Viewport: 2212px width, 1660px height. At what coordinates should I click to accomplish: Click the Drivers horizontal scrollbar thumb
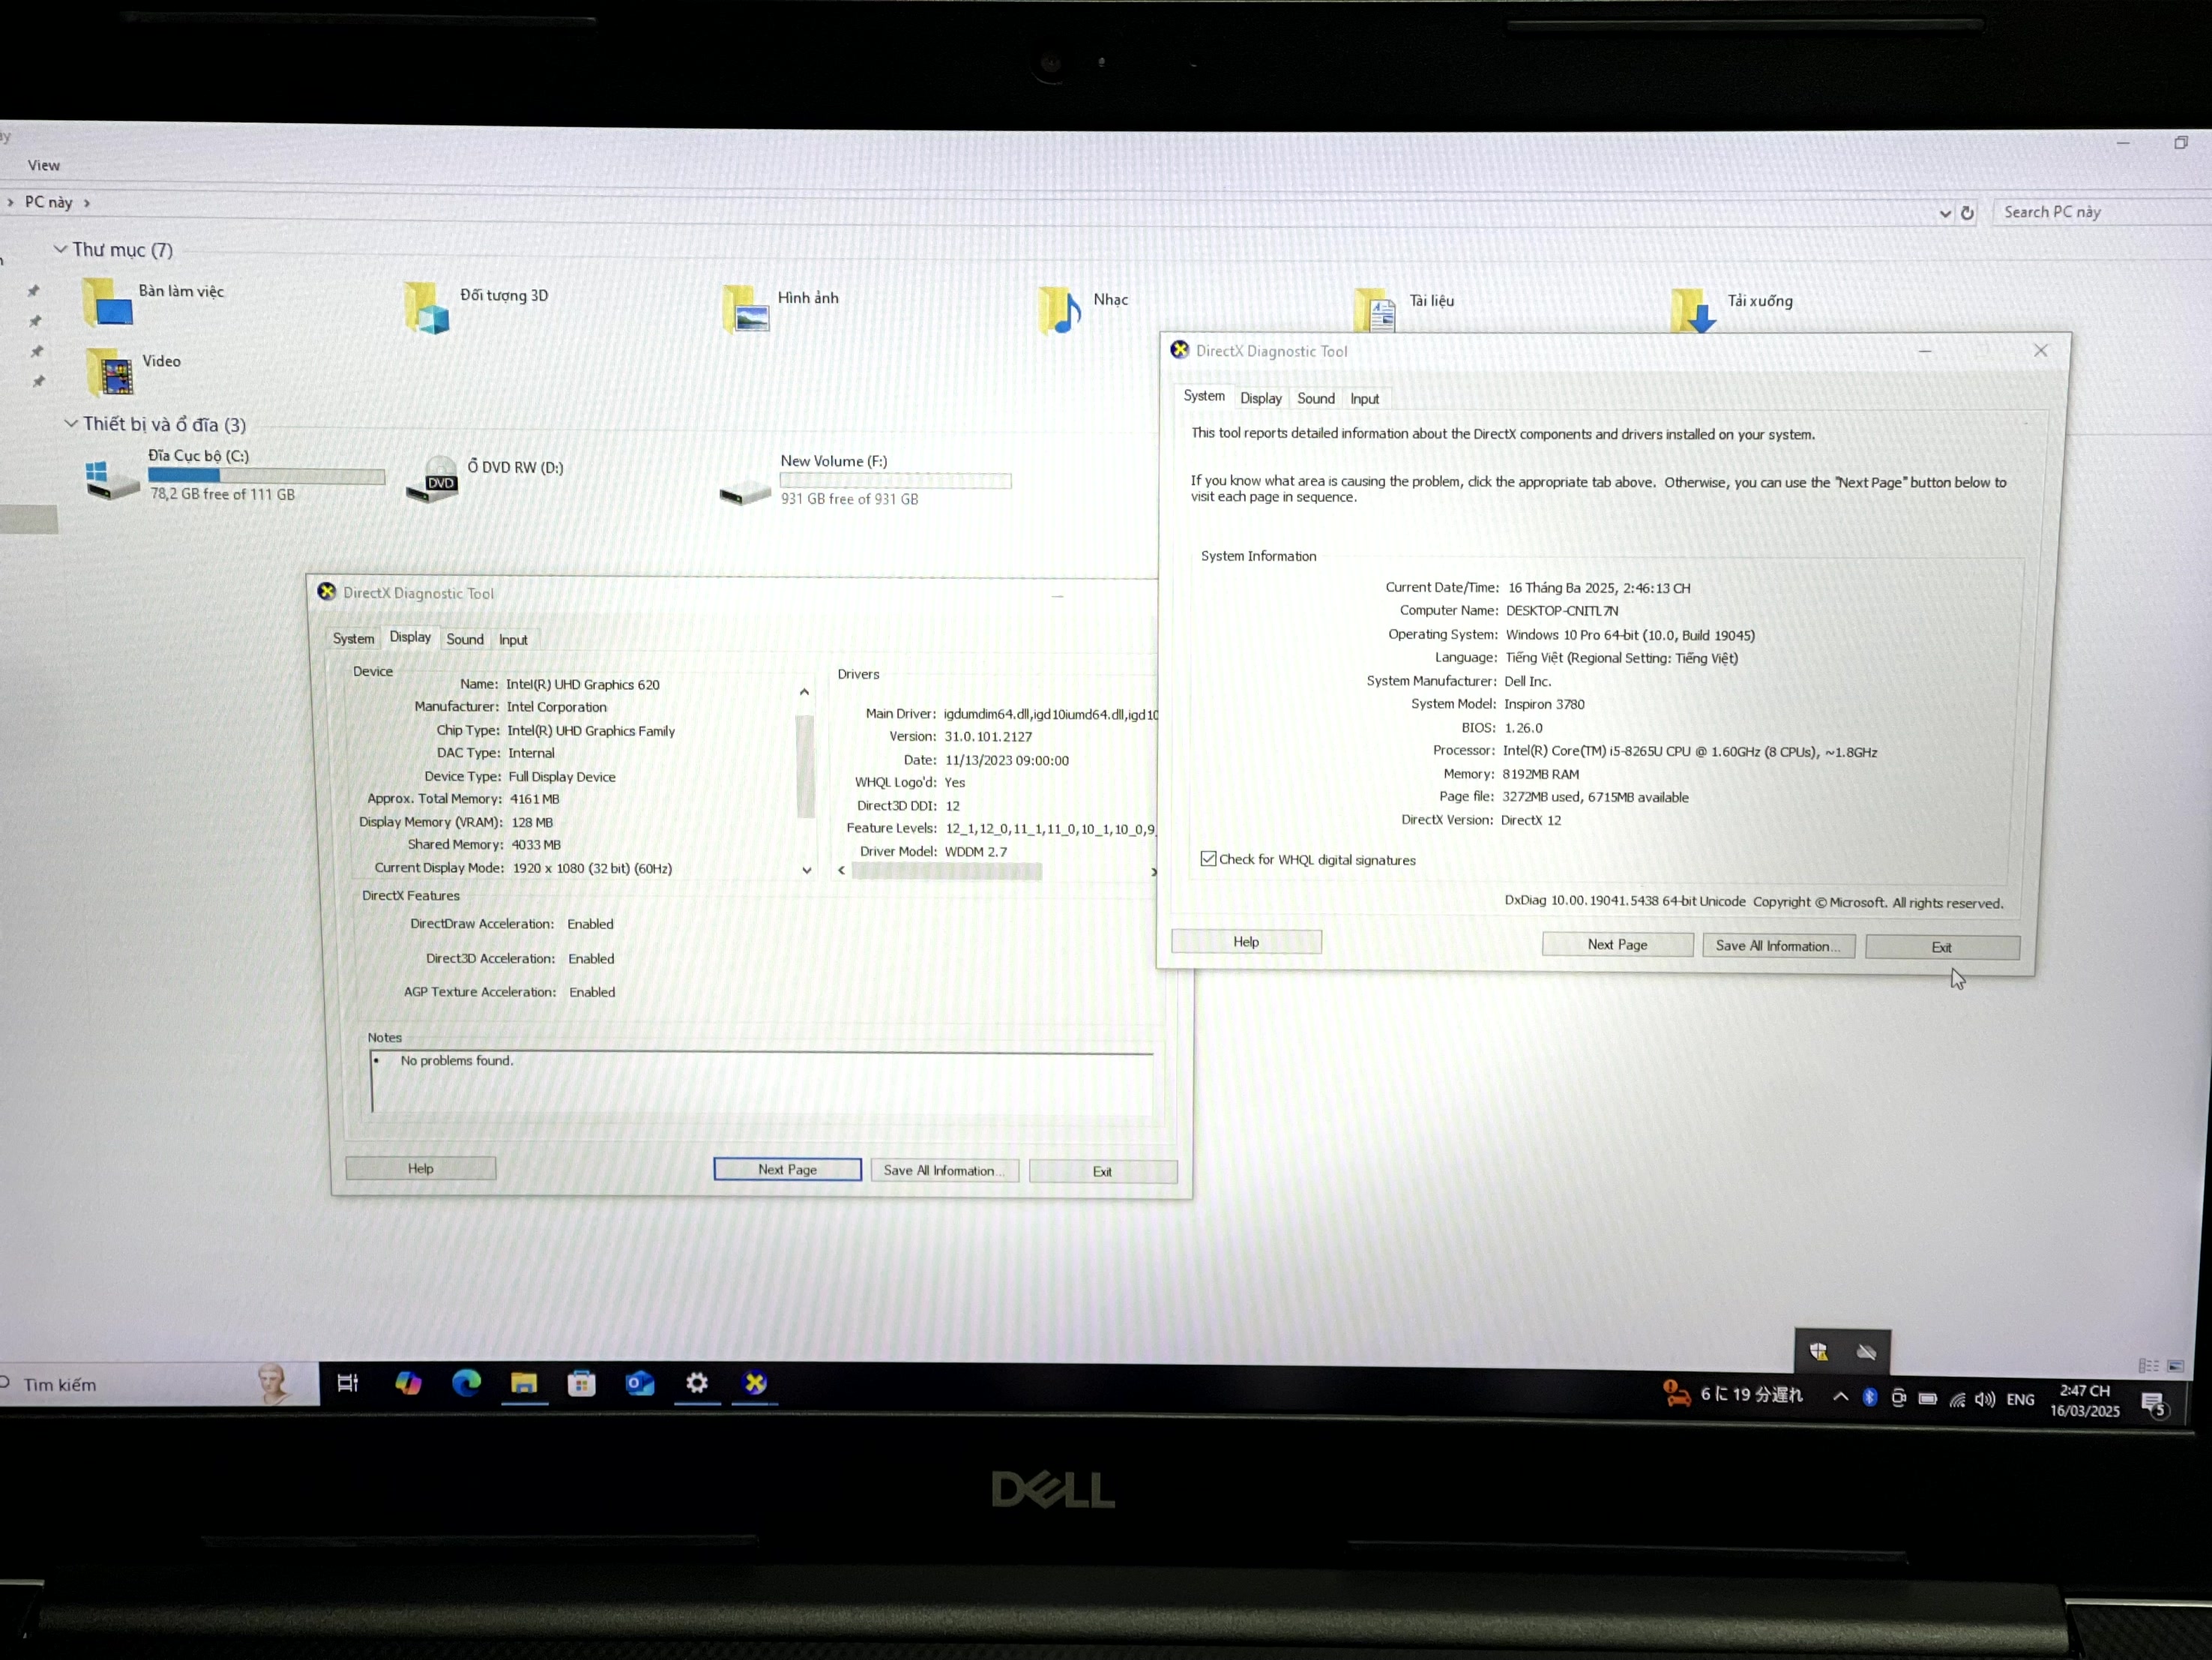946,871
